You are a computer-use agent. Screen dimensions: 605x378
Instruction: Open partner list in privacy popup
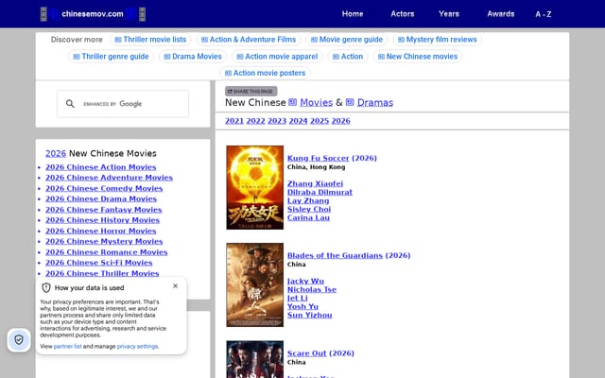coord(67,347)
